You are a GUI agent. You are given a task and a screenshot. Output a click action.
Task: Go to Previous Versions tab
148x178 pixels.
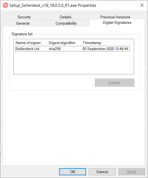115,17
